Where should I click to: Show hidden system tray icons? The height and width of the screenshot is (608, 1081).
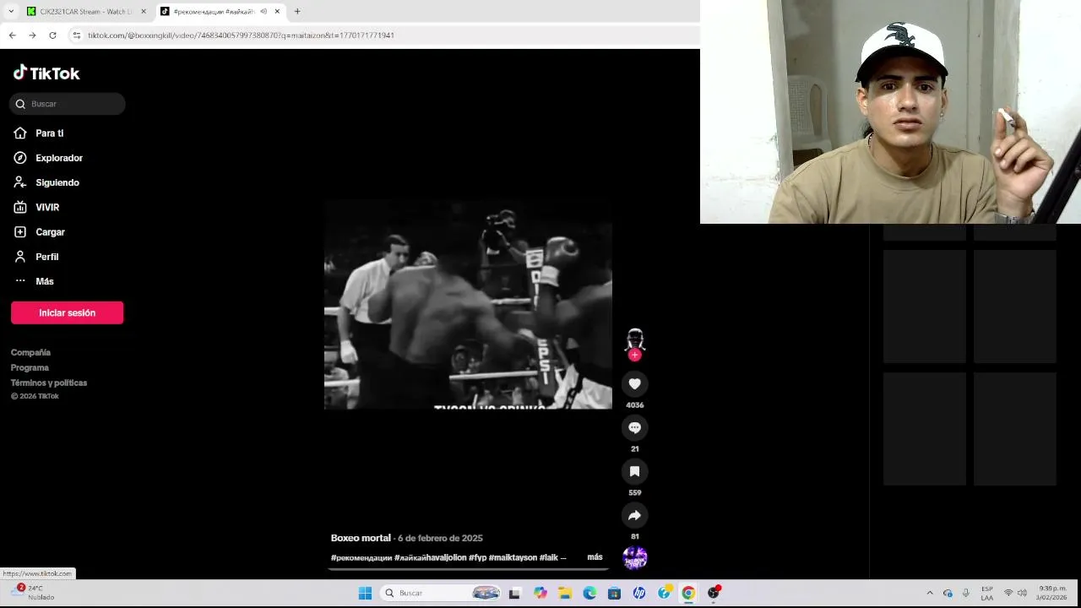(x=930, y=593)
